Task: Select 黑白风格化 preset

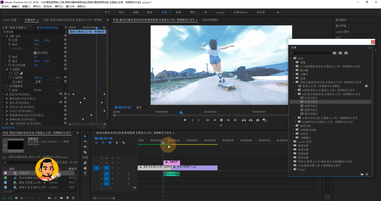Action: (x=311, y=114)
